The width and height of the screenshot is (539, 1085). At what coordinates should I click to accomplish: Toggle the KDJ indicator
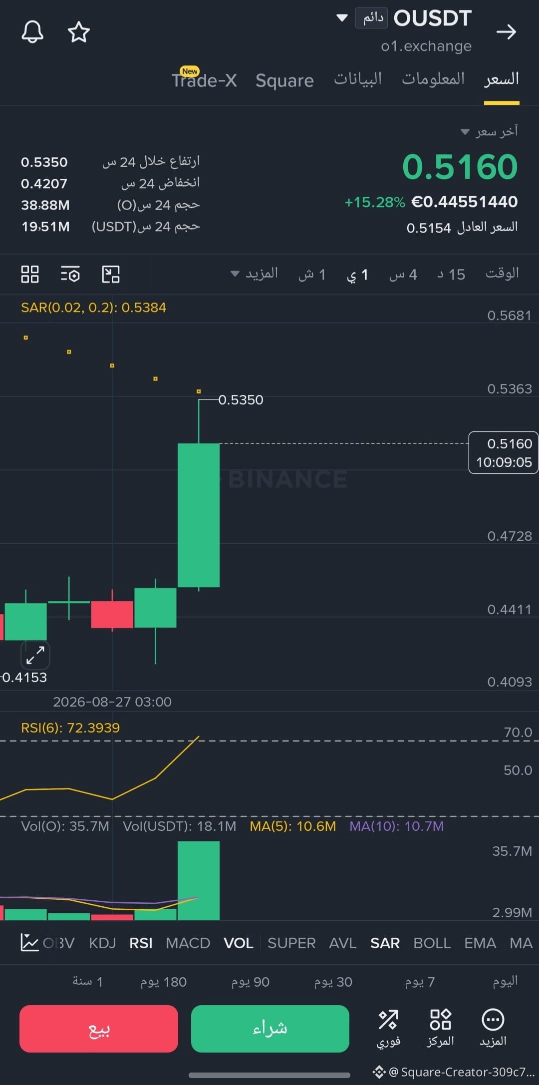coord(102,943)
